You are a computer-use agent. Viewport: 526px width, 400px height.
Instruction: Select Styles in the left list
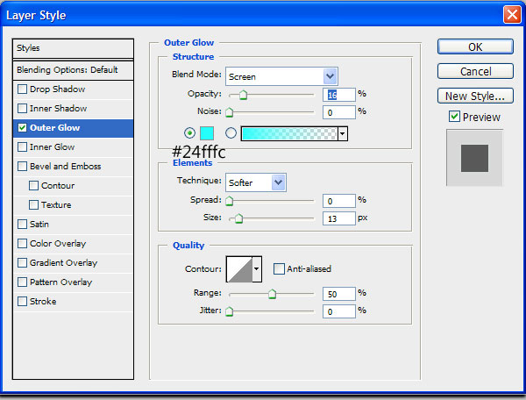pyautogui.click(x=73, y=48)
